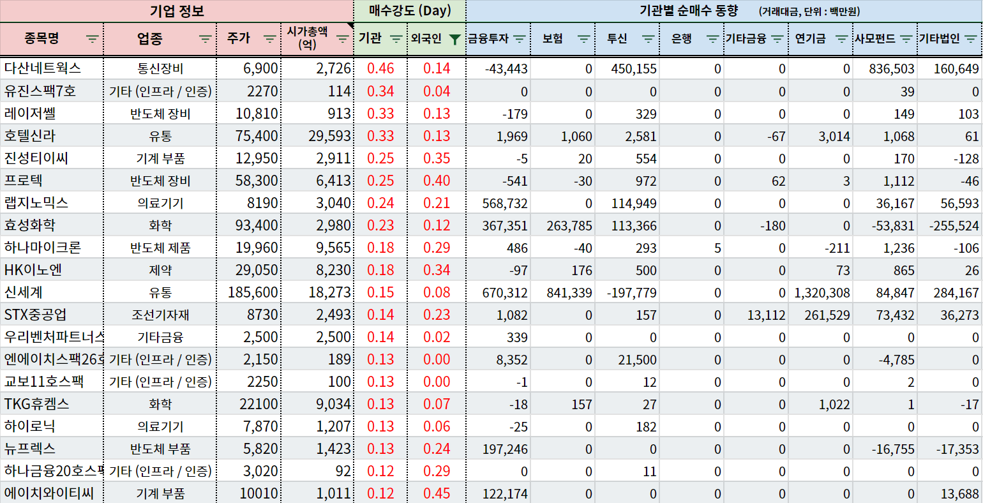Select 금융투자 value 568,732
Image resolution: width=983 pixels, height=503 pixels.
pos(499,203)
